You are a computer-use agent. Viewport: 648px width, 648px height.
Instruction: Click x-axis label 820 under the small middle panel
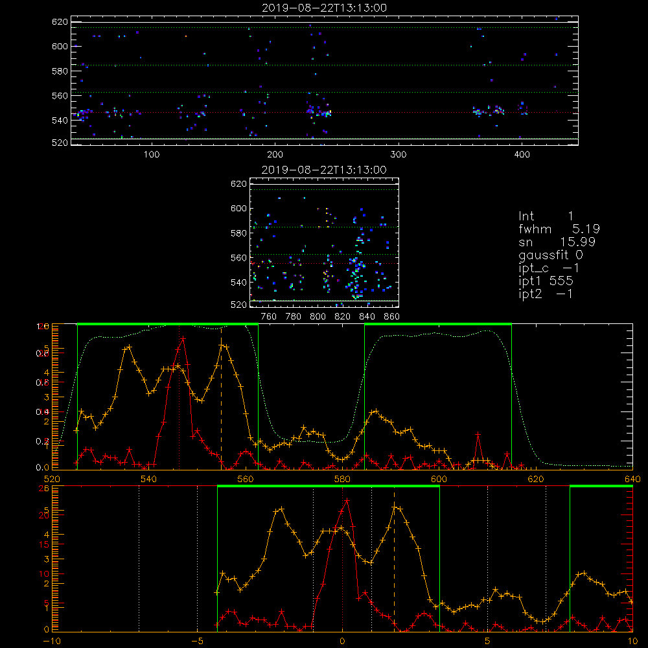click(343, 317)
